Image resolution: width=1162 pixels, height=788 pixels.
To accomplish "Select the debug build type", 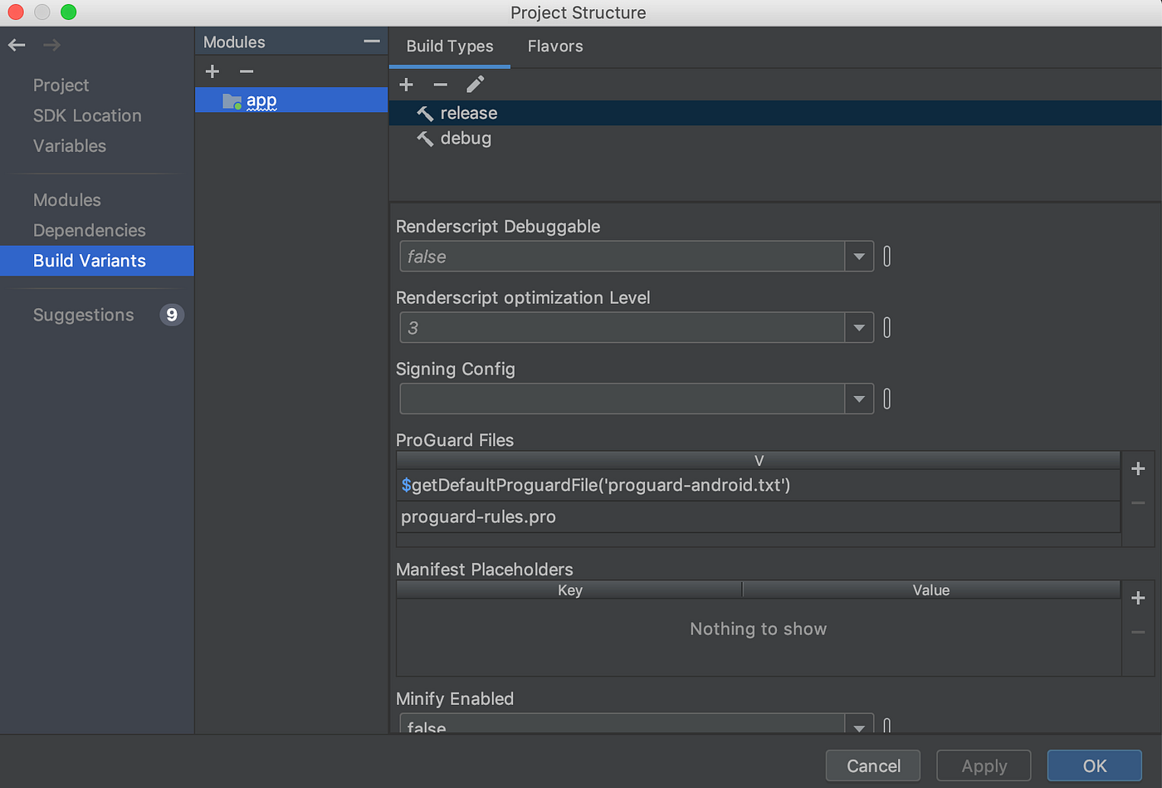I will pyautogui.click(x=466, y=138).
